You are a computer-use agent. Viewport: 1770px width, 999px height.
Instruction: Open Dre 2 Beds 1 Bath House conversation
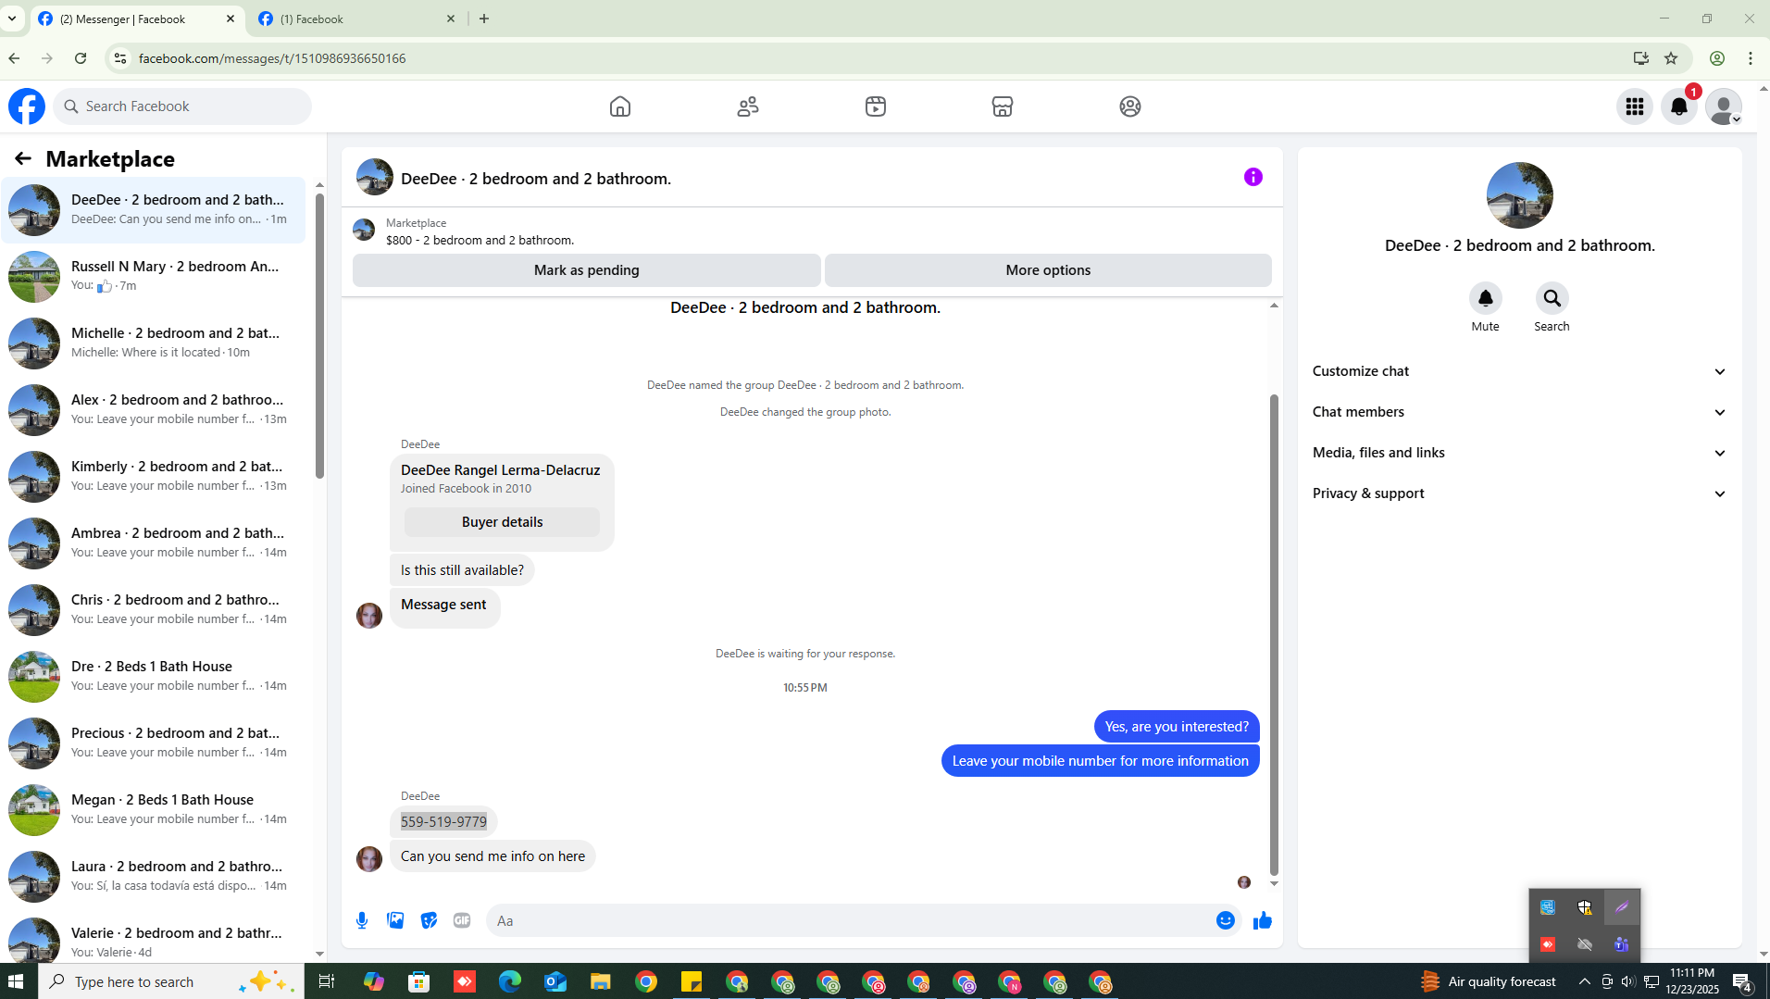click(x=154, y=677)
